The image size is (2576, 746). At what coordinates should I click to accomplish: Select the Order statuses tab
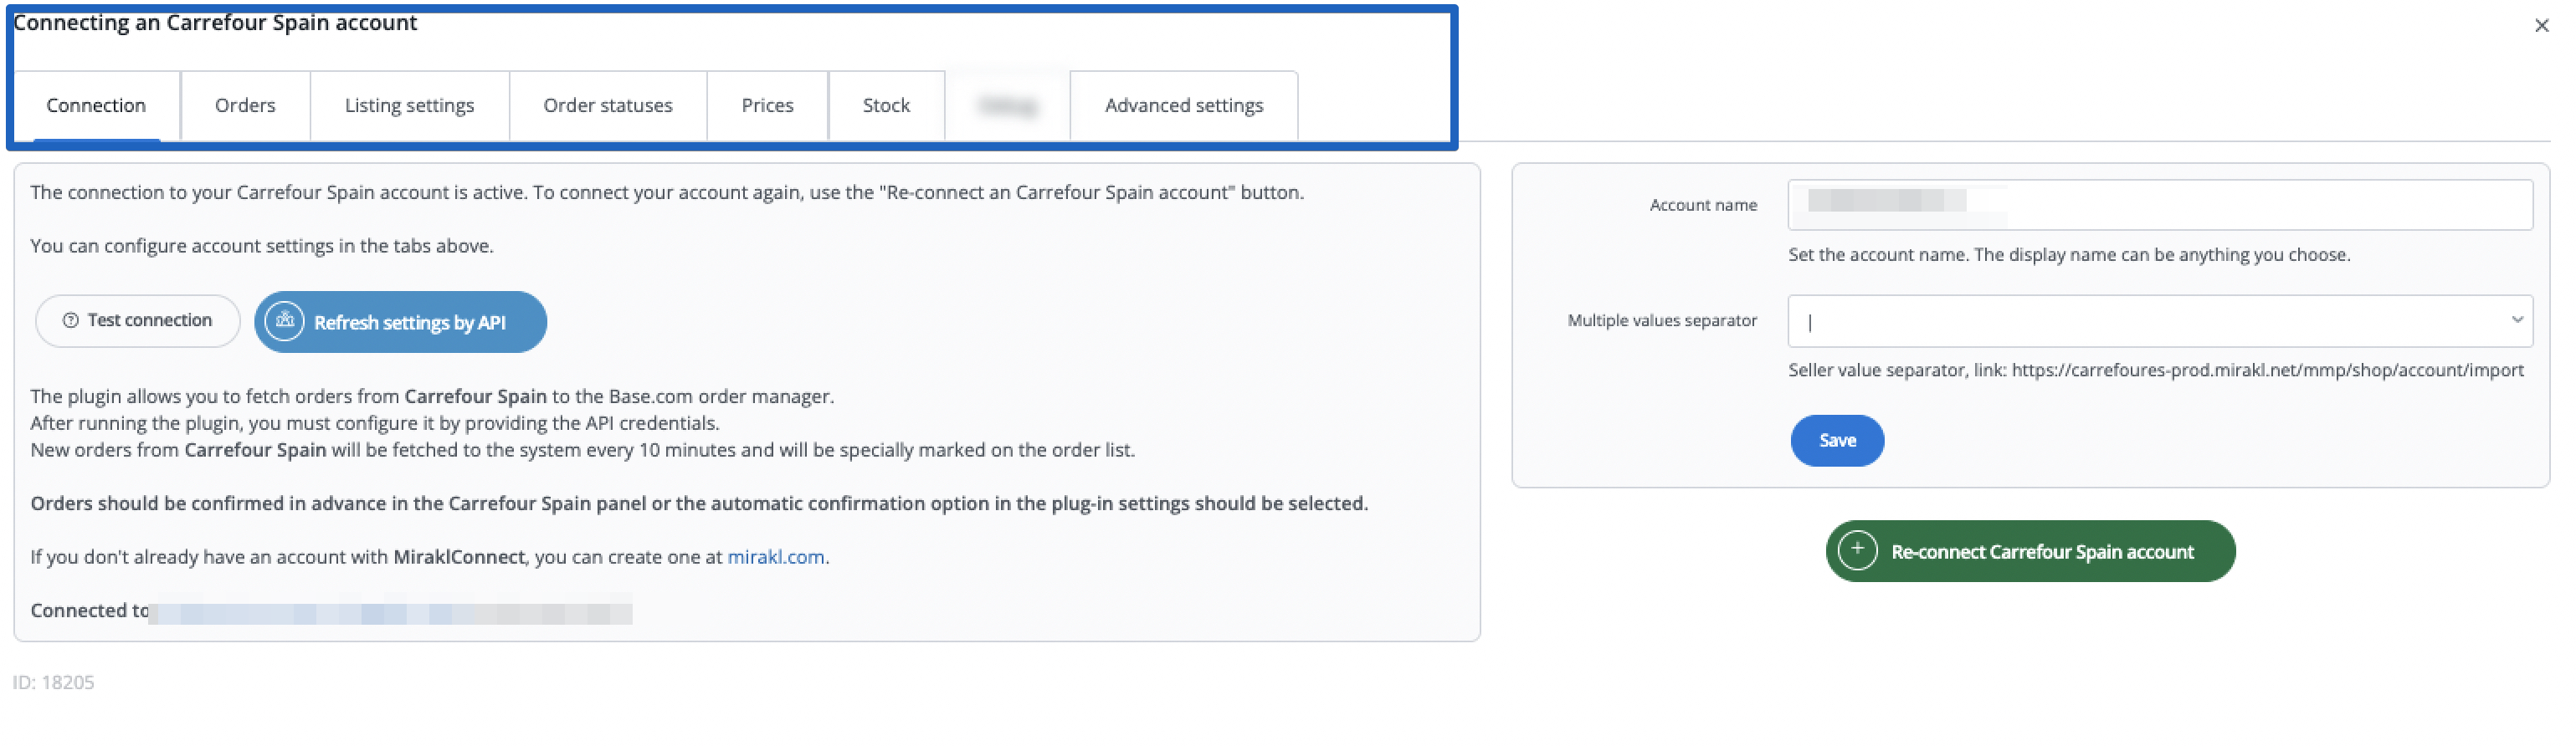(608, 106)
